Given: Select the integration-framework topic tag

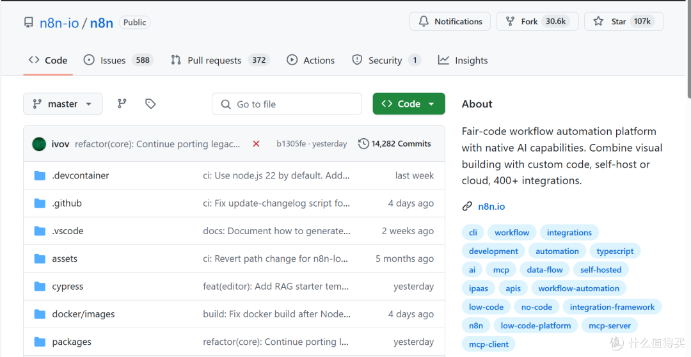Looking at the screenshot, I should point(612,307).
